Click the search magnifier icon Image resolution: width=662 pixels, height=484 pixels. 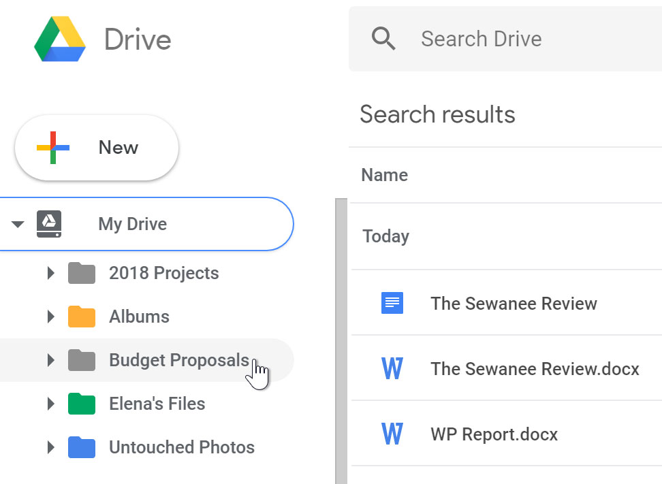[x=383, y=39]
